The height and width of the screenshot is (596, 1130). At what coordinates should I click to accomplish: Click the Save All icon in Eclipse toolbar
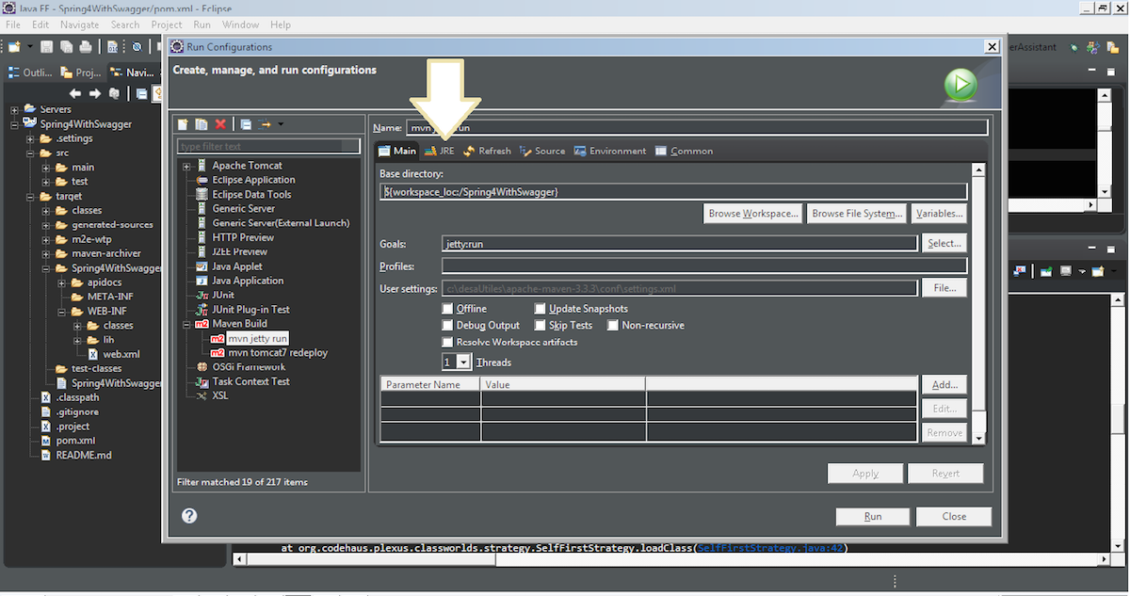66,46
